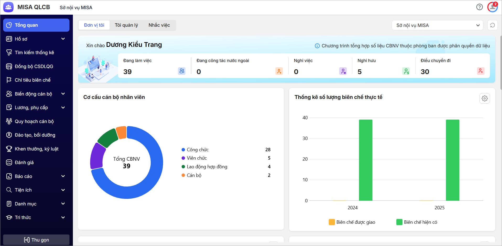The height and width of the screenshot is (246, 502).
Task: Click the refresh data icon button
Action: (x=492, y=25)
